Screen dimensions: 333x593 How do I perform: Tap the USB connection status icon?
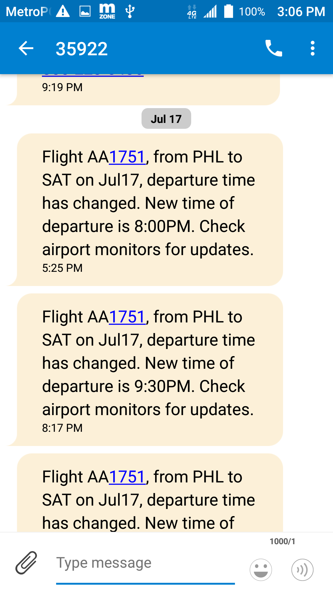[130, 12]
